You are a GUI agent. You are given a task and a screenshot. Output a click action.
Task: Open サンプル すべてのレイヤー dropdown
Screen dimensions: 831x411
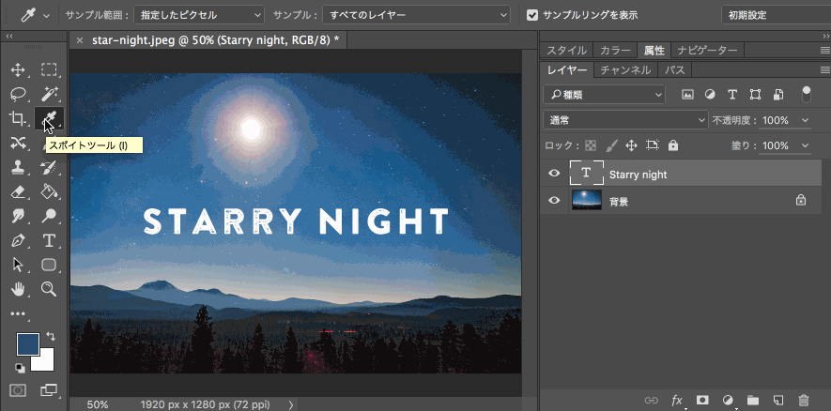pyautogui.click(x=417, y=15)
